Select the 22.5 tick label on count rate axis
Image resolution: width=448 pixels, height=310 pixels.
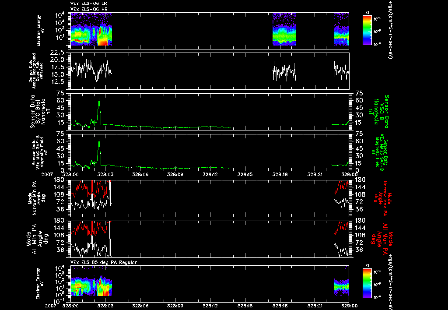(57, 53)
